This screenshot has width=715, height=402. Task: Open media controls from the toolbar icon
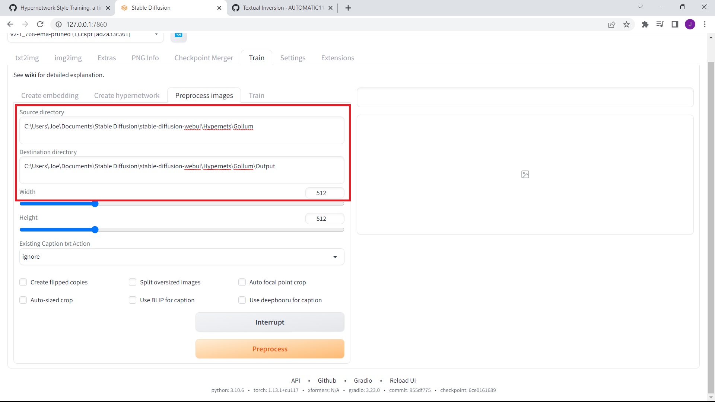click(660, 24)
